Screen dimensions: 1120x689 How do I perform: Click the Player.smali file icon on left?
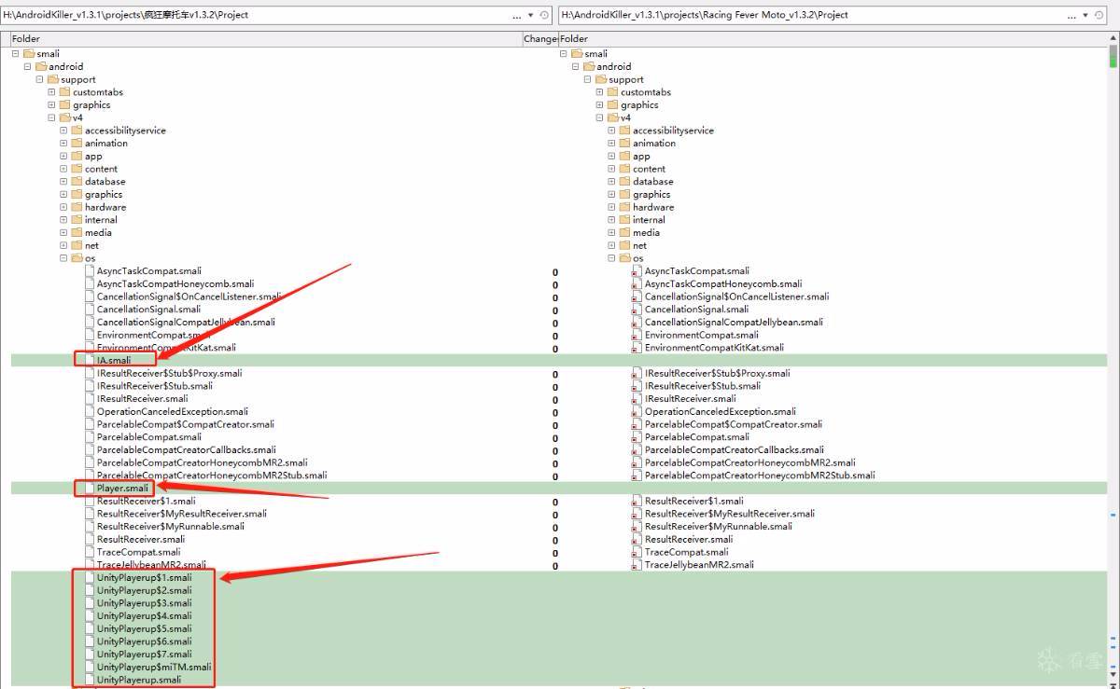[90, 488]
